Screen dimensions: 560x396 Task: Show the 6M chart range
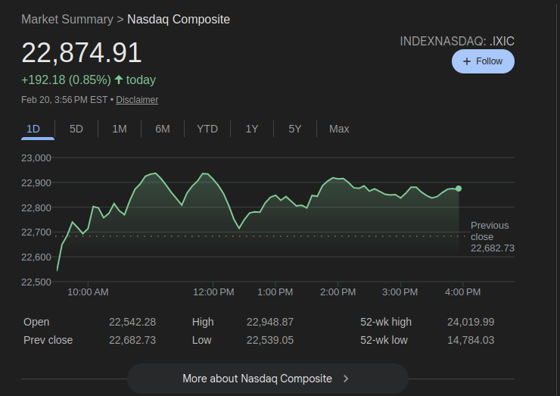pos(163,129)
